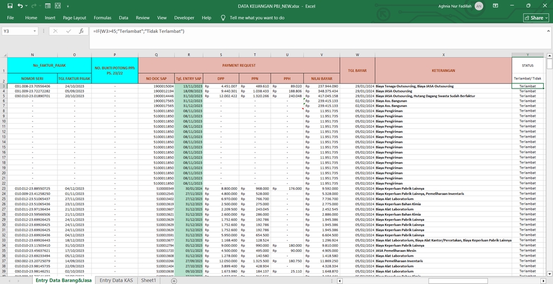Open the View ribbon tab
Image resolution: width=553 pixels, height=284 pixels.
(162, 18)
